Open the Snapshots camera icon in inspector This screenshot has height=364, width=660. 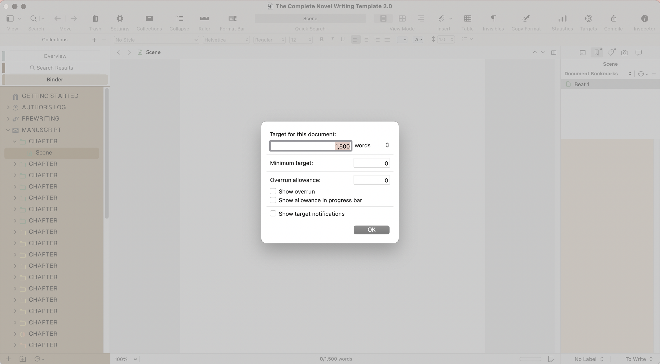[624, 53]
